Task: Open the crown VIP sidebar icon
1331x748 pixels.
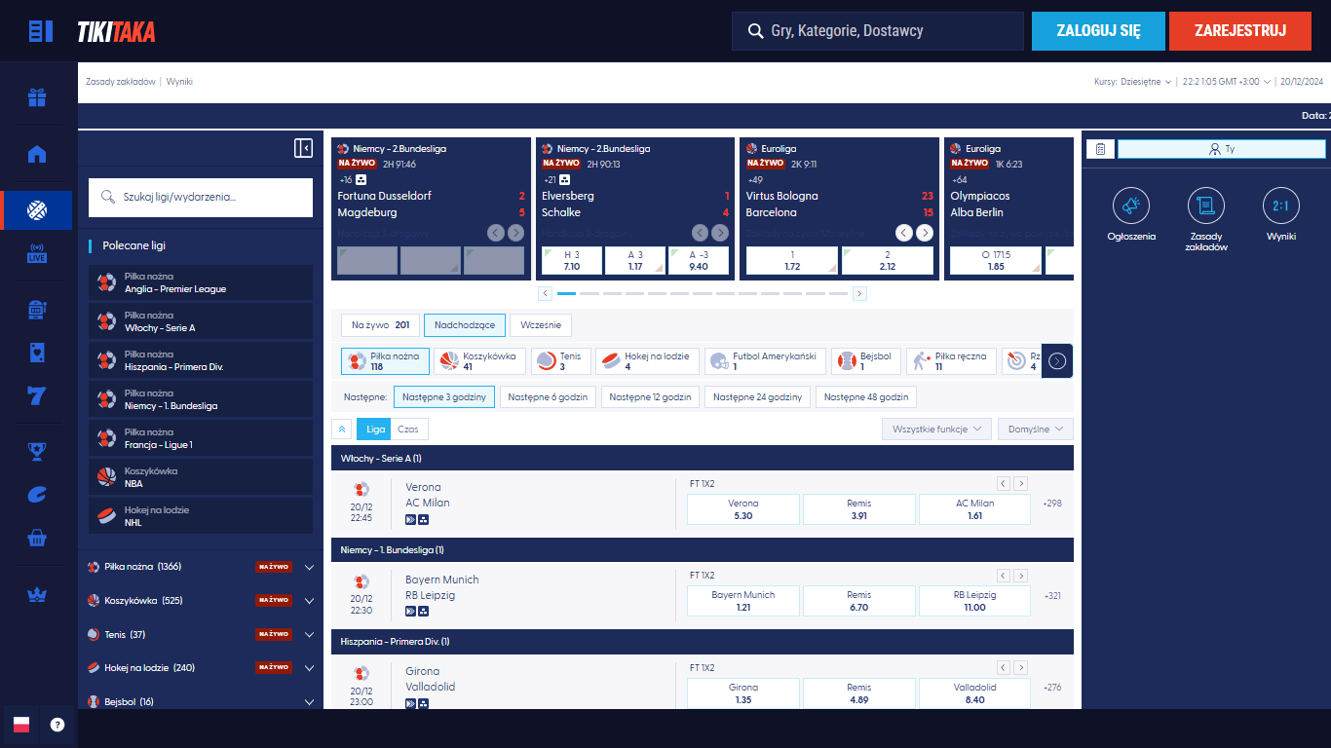Action: [37, 595]
